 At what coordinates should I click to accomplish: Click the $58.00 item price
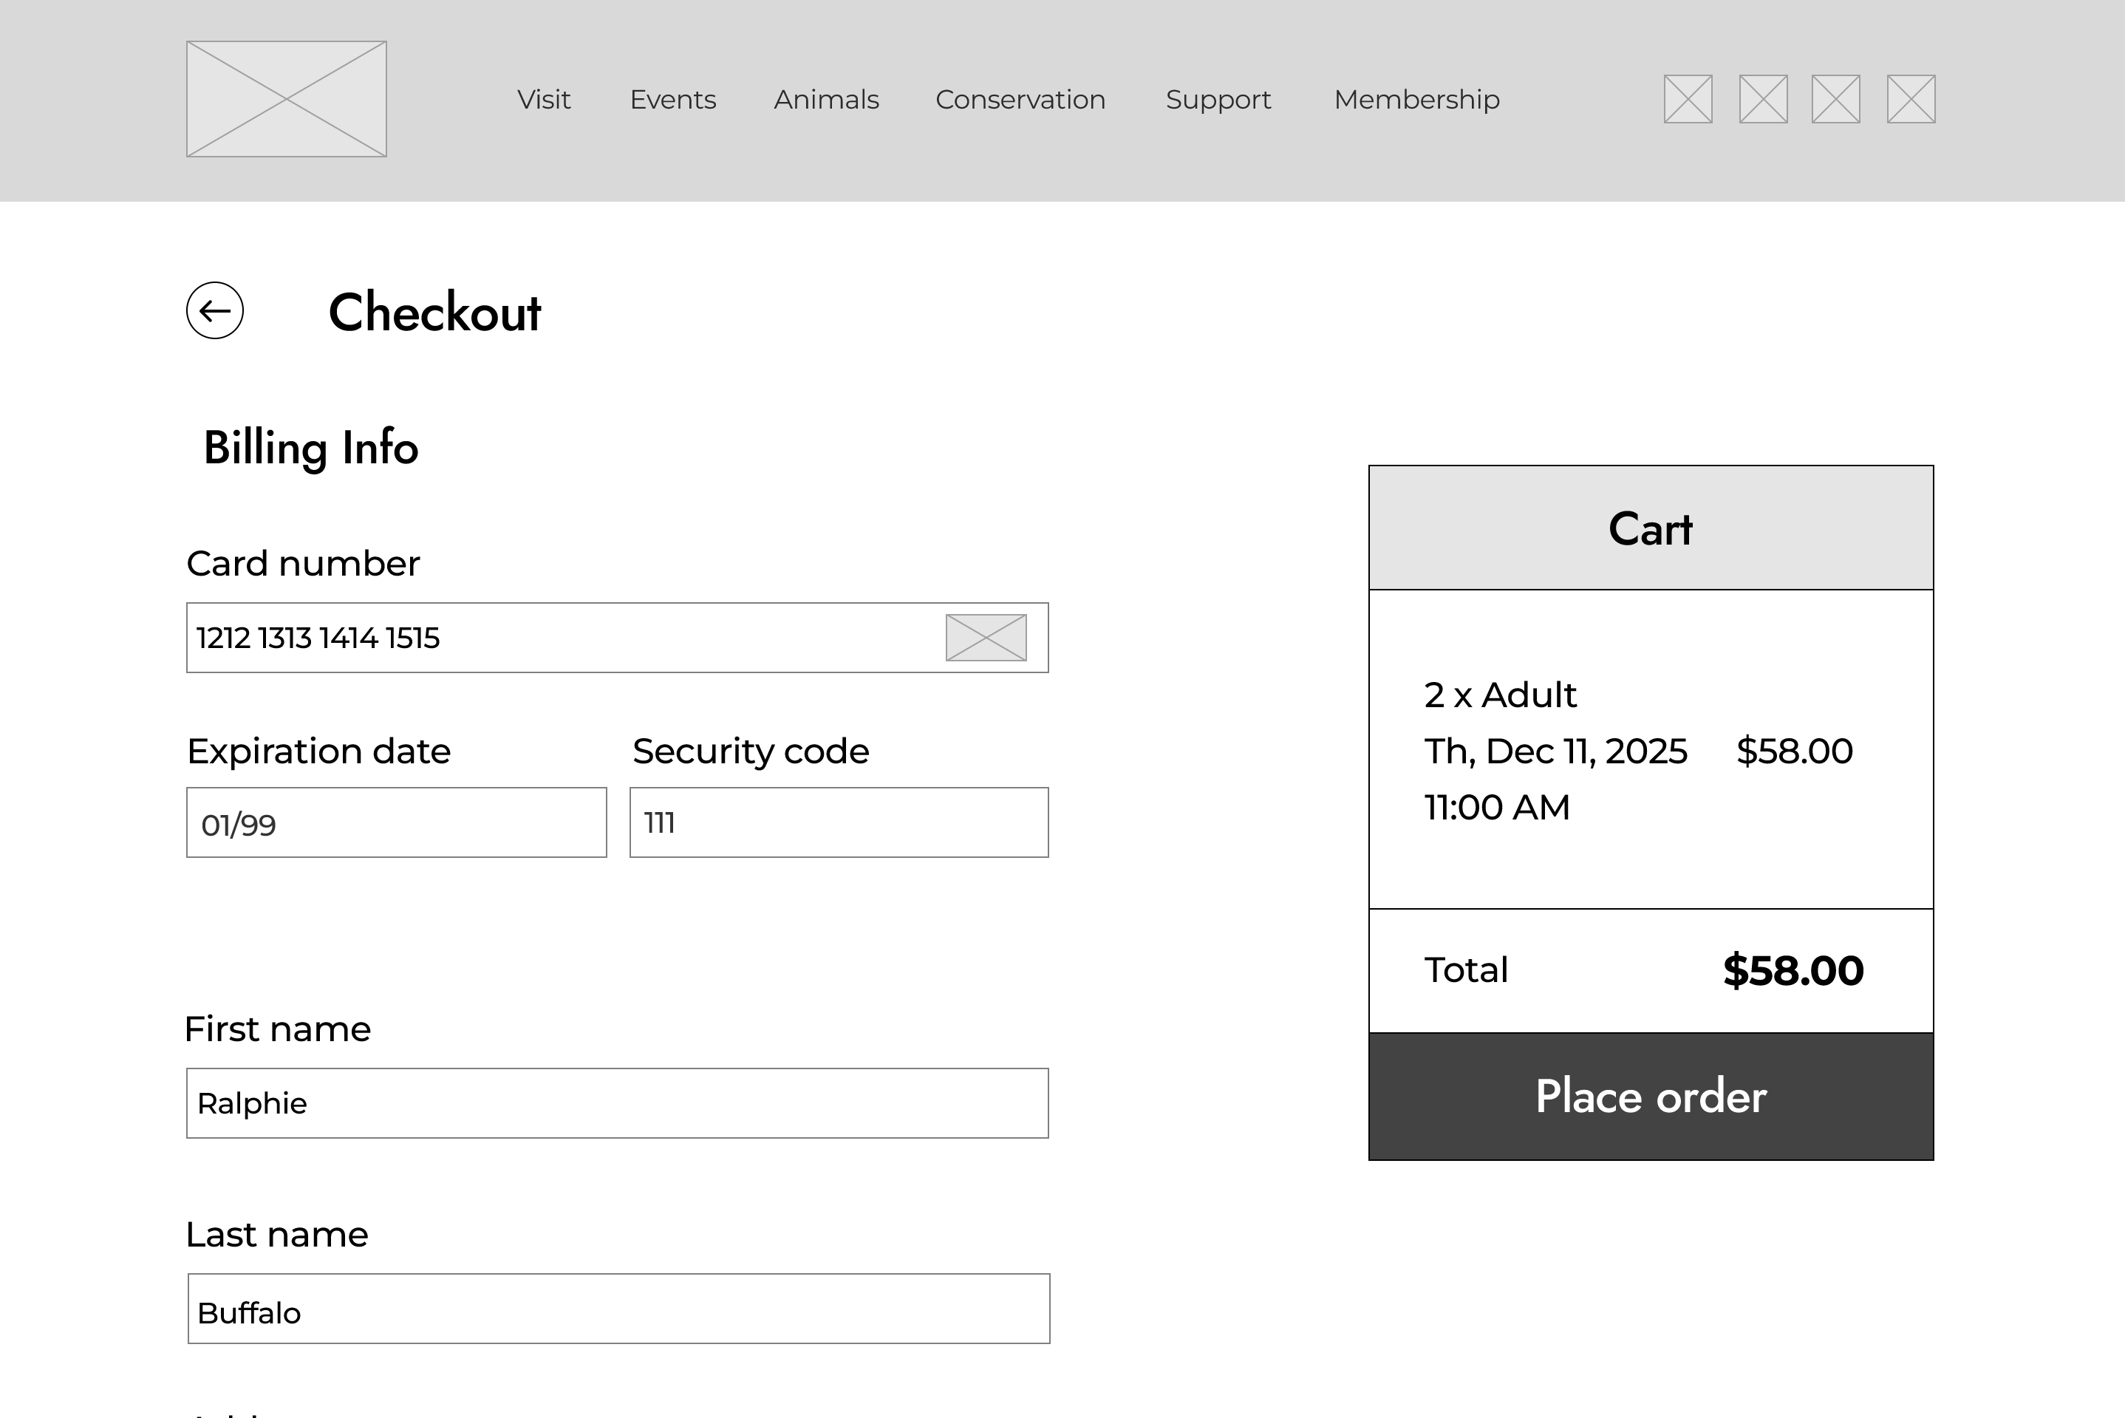click(x=1794, y=751)
